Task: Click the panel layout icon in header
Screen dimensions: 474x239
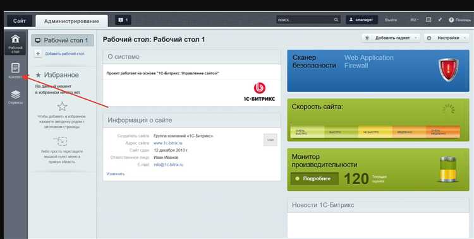Action: (428, 20)
